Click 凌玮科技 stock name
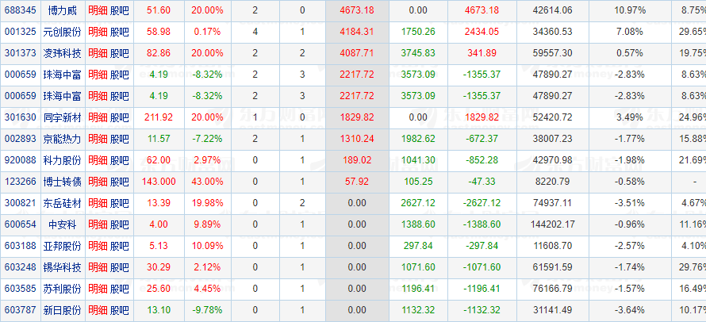 point(62,53)
